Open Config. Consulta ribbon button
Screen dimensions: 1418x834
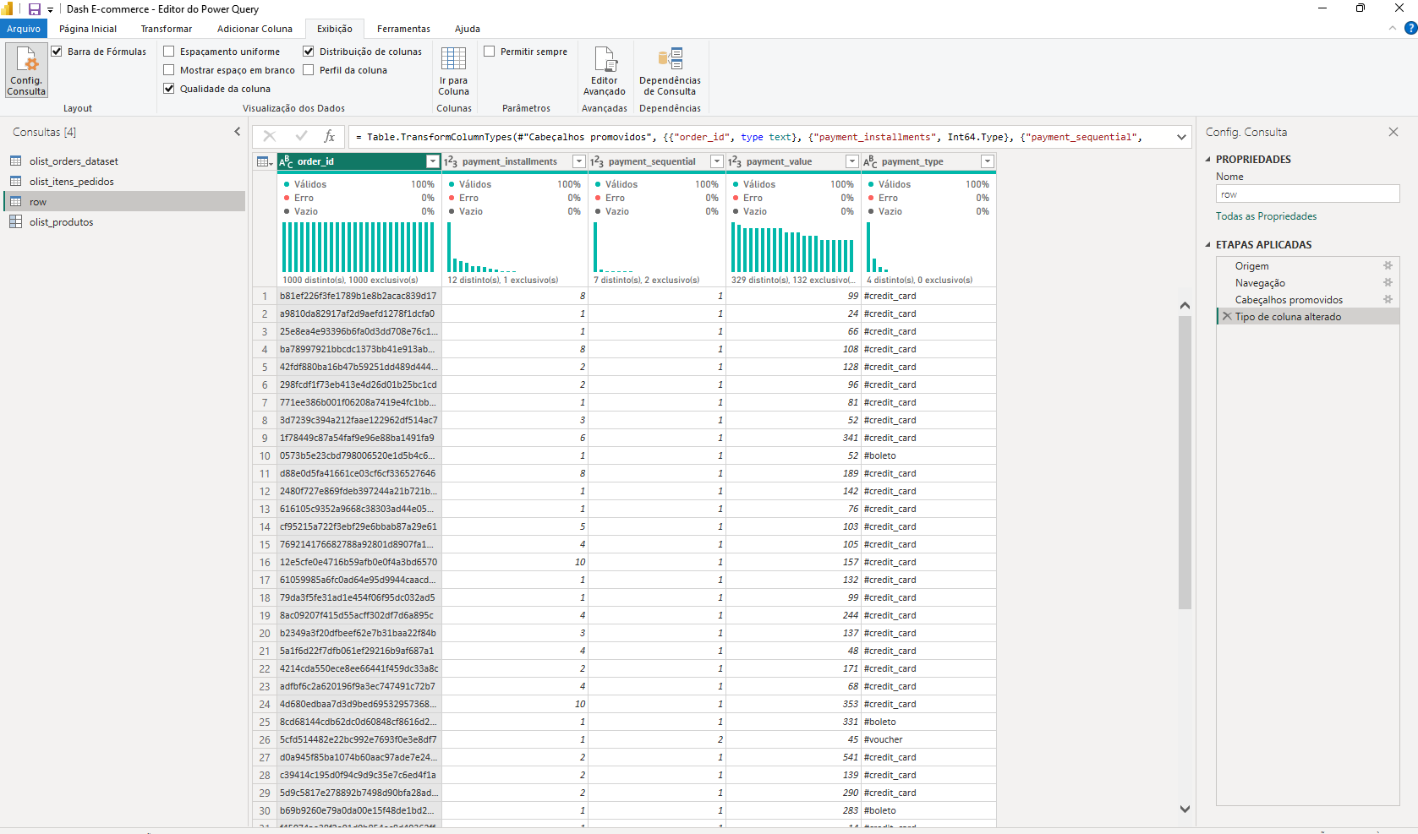27,71
